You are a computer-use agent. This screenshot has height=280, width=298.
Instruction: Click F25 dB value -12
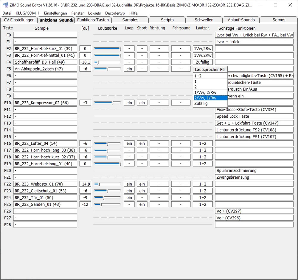coord(85,204)
